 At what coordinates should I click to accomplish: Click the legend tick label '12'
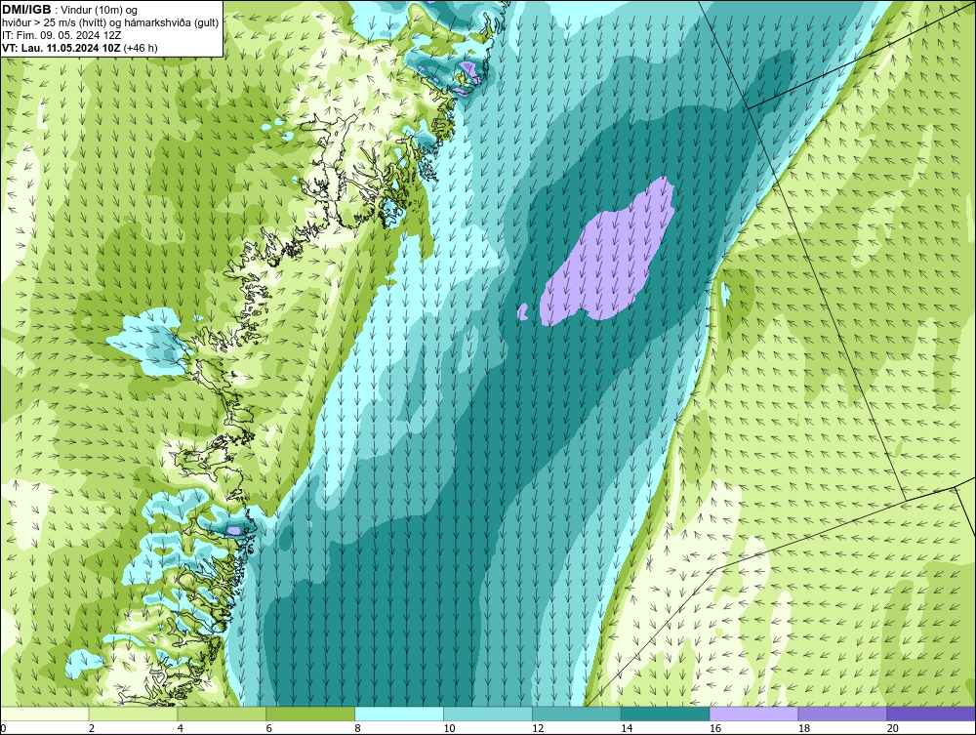click(538, 728)
